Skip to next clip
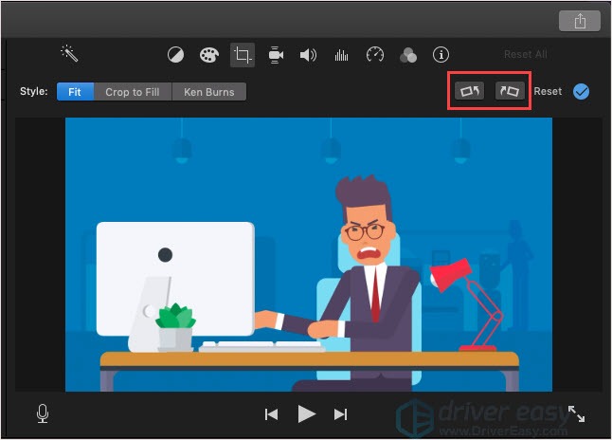This screenshot has width=612, height=440. click(x=340, y=414)
